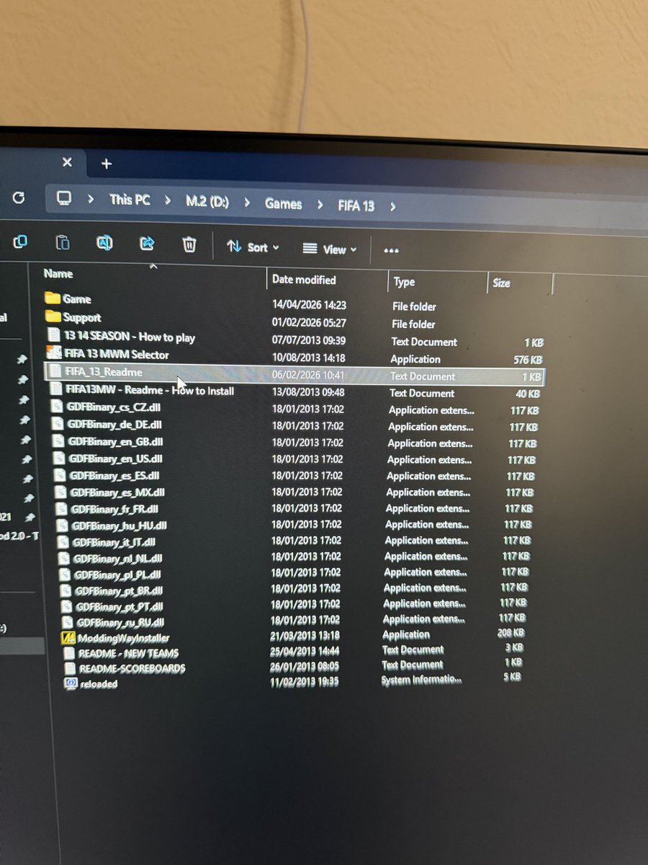This screenshot has width=648, height=865.
Task: Click the Copy toolbar icon
Action: tap(20, 241)
